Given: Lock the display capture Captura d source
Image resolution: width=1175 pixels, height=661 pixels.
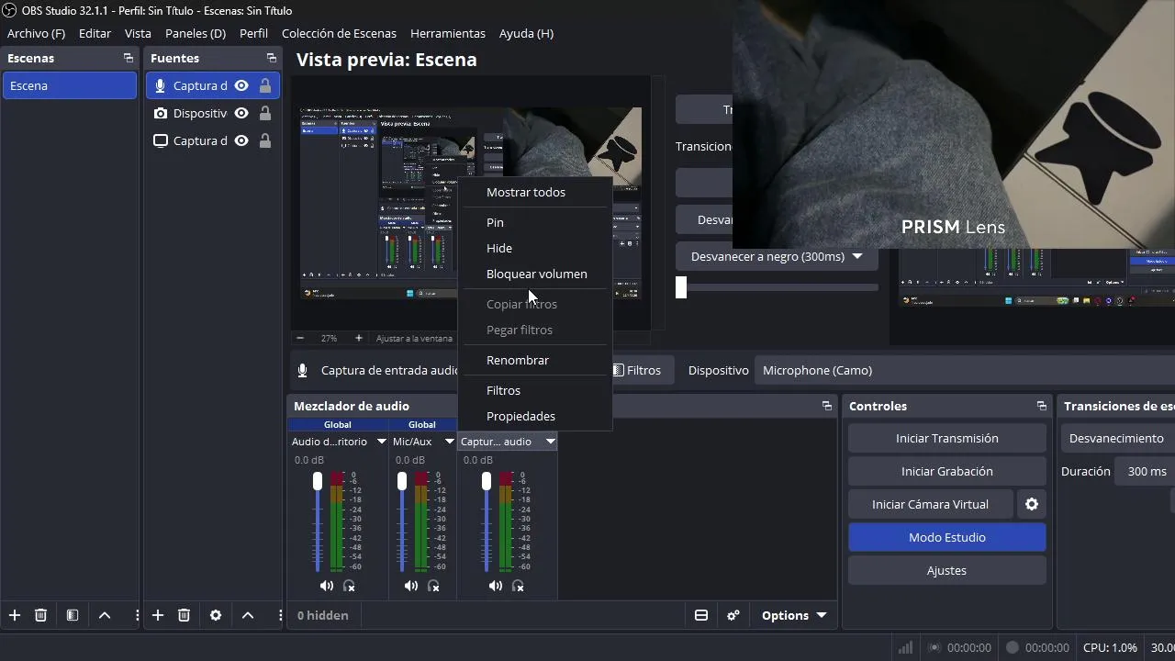Looking at the screenshot, I should point(265,140).
